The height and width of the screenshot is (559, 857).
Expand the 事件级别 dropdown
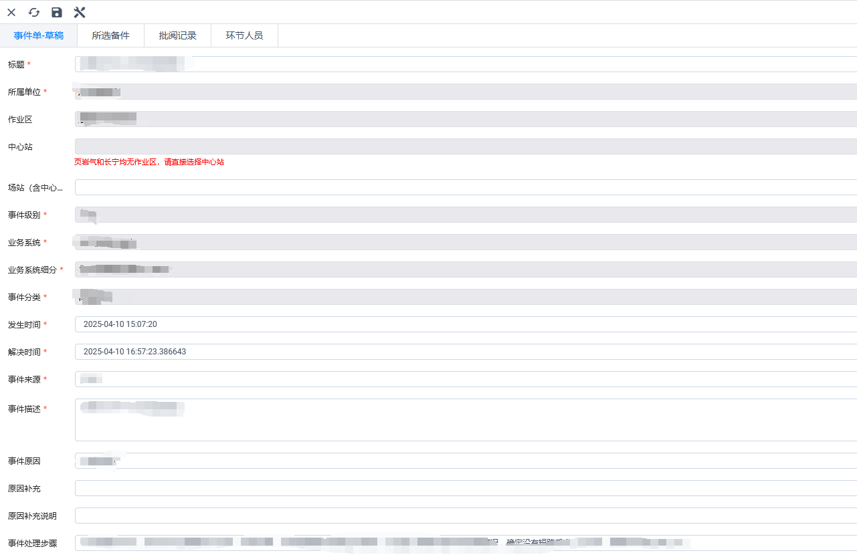[x=466, y=215]
